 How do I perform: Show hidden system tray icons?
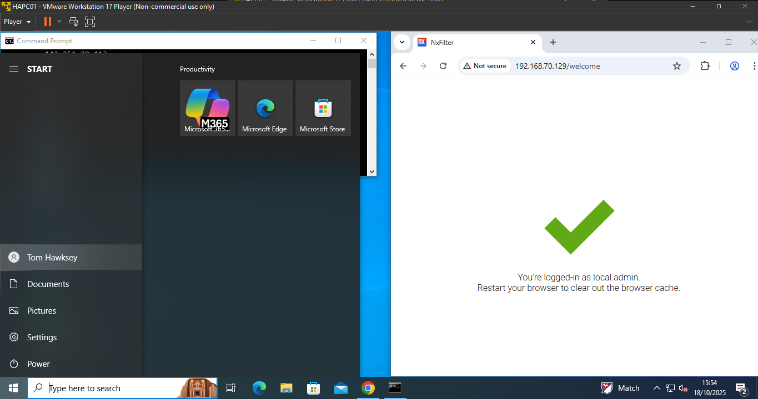656,388
